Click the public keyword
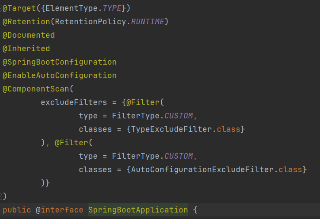 [17, 210]
